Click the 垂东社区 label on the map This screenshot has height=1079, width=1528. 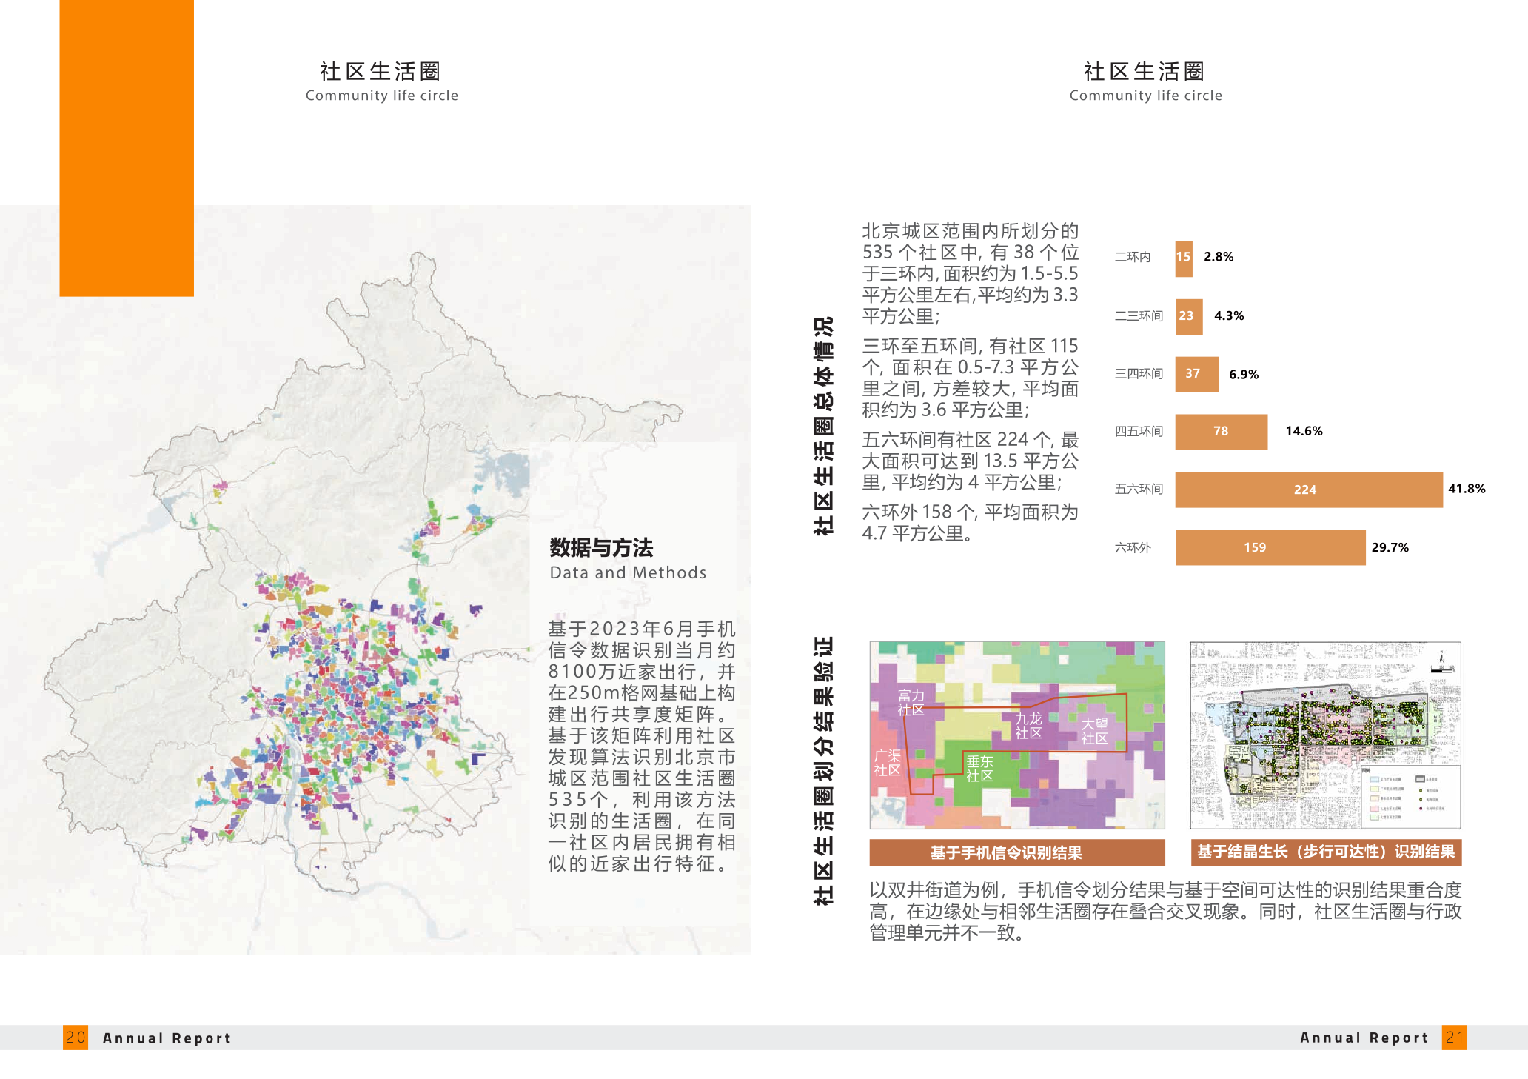[x=979, y=768]
